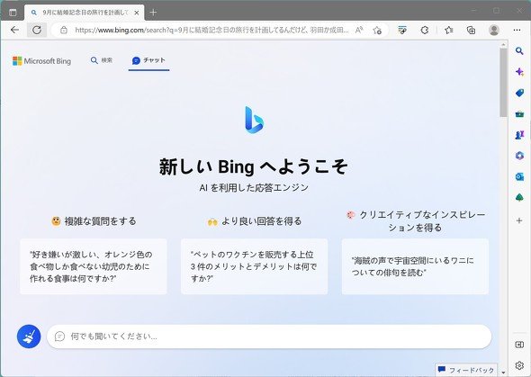Add this page to favorites star
This screenshot has width=531, height=377.
[377, 30]
